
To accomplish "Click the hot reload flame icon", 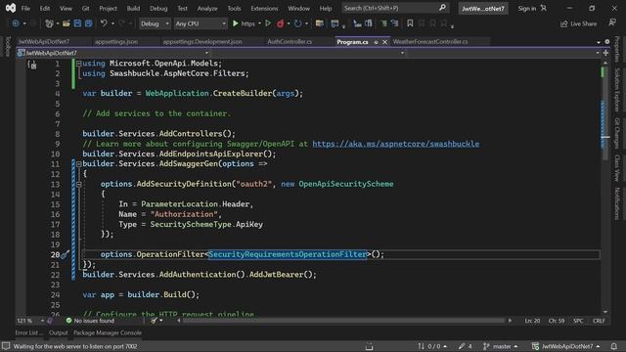I will point(281,23).
